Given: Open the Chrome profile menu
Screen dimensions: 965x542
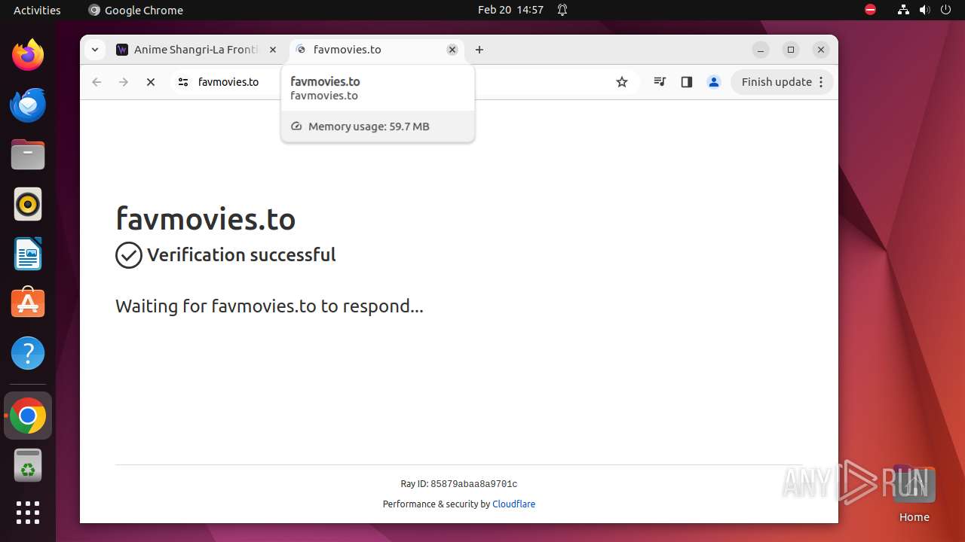Looking at the screenshot, I should 713,82.
